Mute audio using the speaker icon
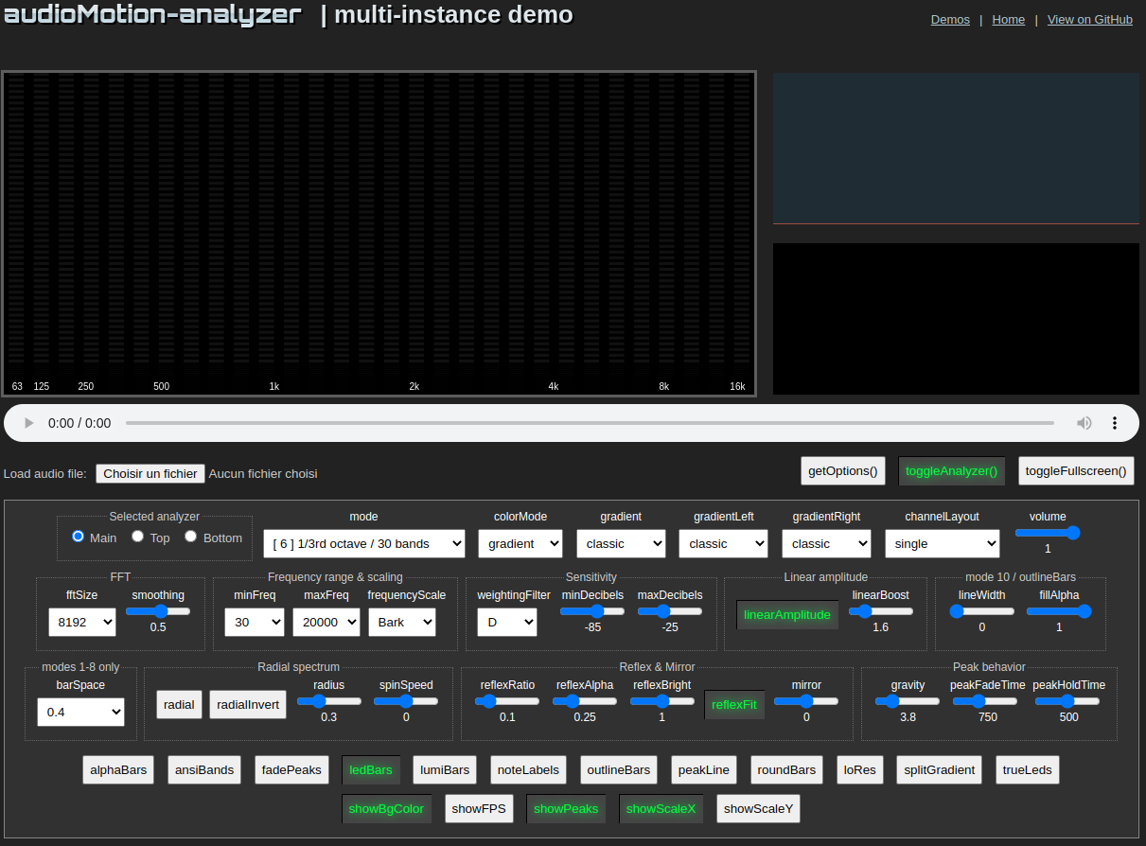 click(x=1084, y=423)
